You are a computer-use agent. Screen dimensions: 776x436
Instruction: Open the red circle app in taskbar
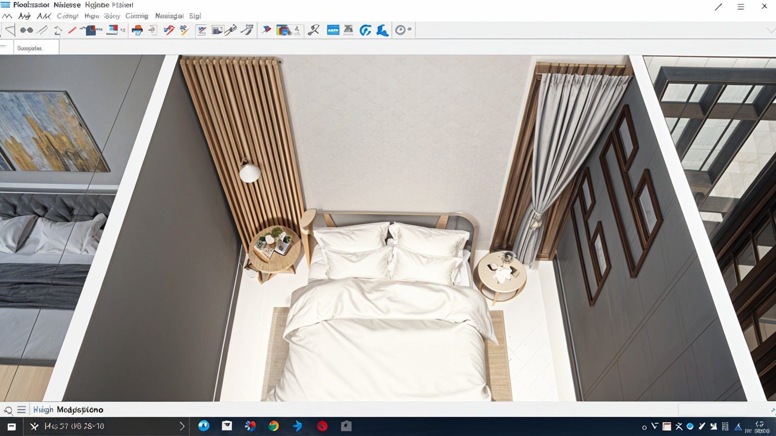(x=322, y=426)
